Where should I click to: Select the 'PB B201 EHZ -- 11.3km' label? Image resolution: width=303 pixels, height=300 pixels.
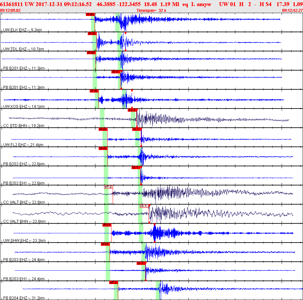[x=24, y=68]
